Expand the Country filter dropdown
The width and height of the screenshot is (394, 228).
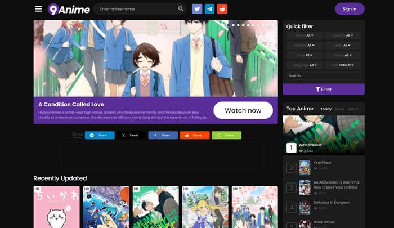(343, 35)
